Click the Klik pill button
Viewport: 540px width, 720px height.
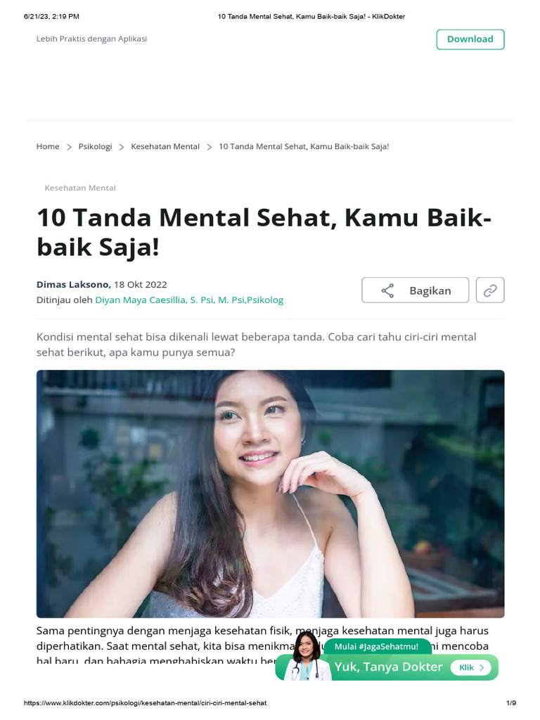(472, 668)
